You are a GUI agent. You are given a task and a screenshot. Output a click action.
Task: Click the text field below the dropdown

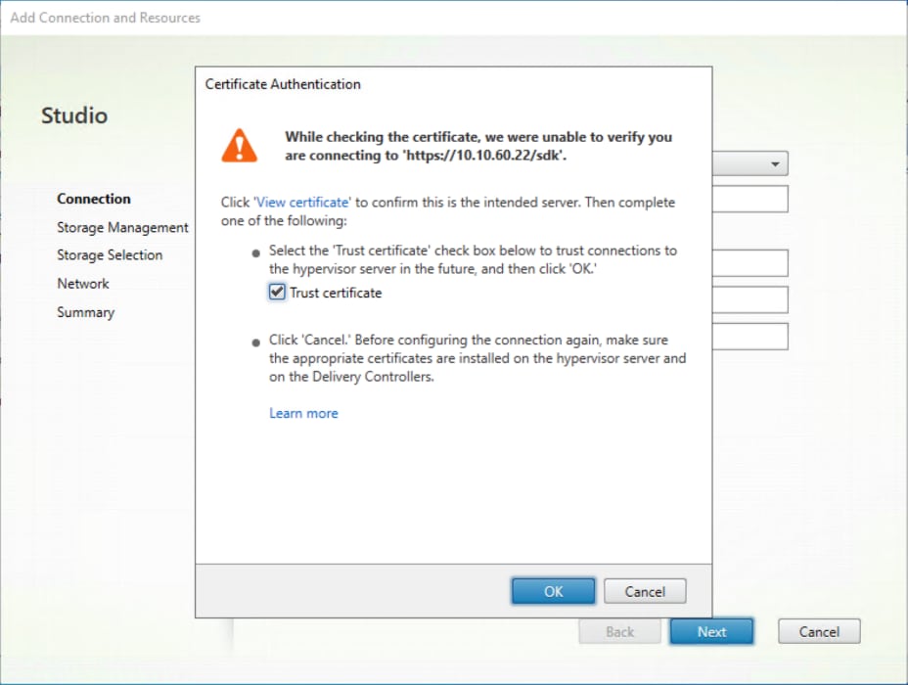[x=750, y=200]
